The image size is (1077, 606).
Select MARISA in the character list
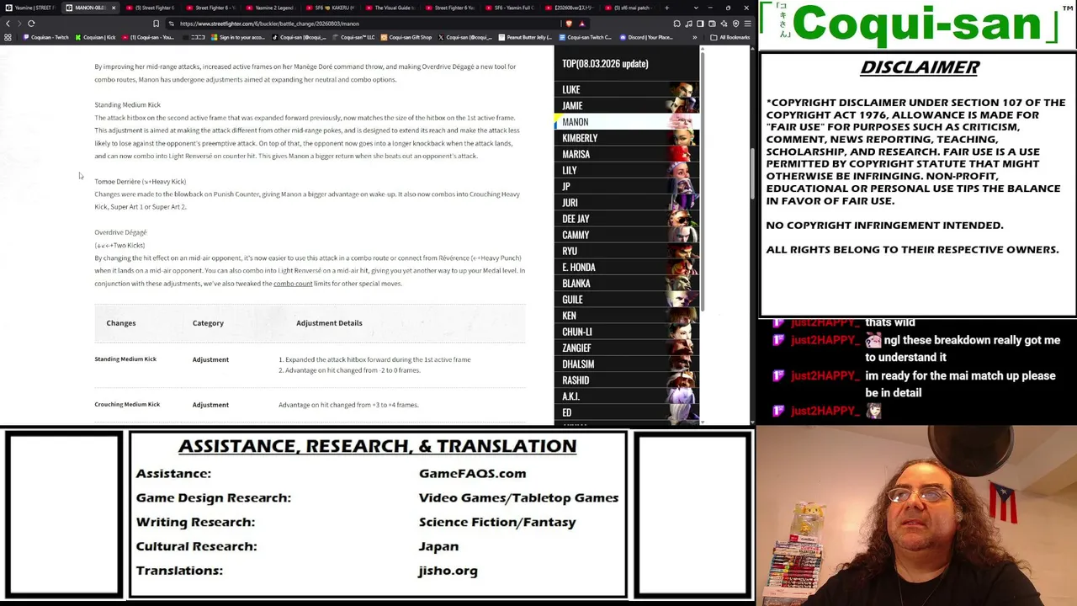click(x=627, y=154)
